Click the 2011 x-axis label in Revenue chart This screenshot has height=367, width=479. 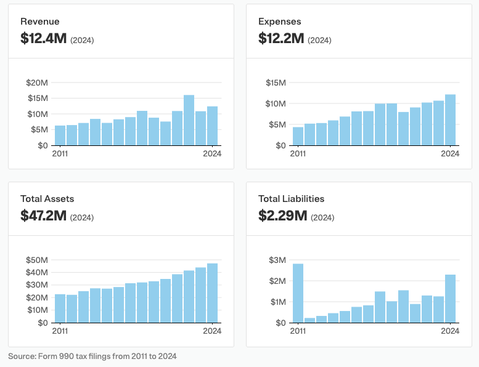click(x=60, y=154)
